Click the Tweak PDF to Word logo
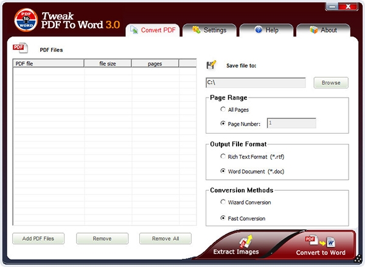The height and width of the screenshot is (267, 365). coord(26,20)
